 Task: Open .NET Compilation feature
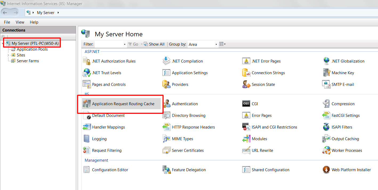click(x=183, y=61)
